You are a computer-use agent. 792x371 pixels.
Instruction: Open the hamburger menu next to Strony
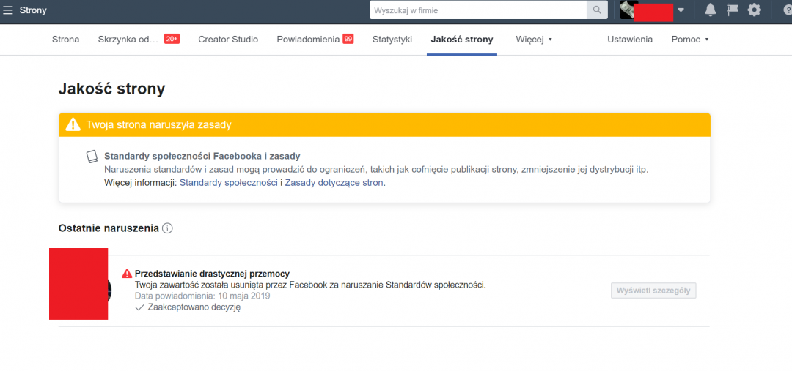(8, 10)
